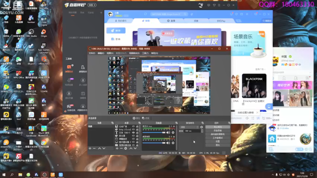Decrease transition duration with down arrow
Image resolution: width=317 pixels, height=178 pixels.
202,132
